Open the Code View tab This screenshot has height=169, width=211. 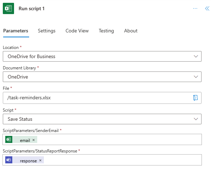(77, 31)
